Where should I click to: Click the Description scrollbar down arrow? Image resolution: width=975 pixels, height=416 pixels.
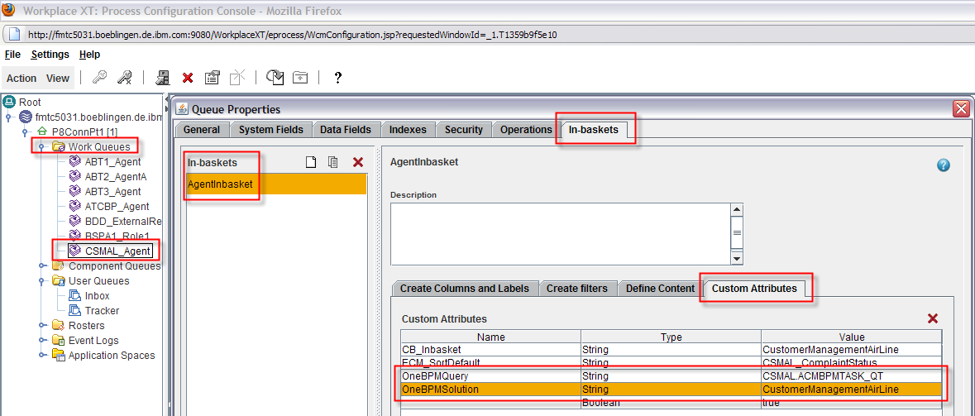737,258
